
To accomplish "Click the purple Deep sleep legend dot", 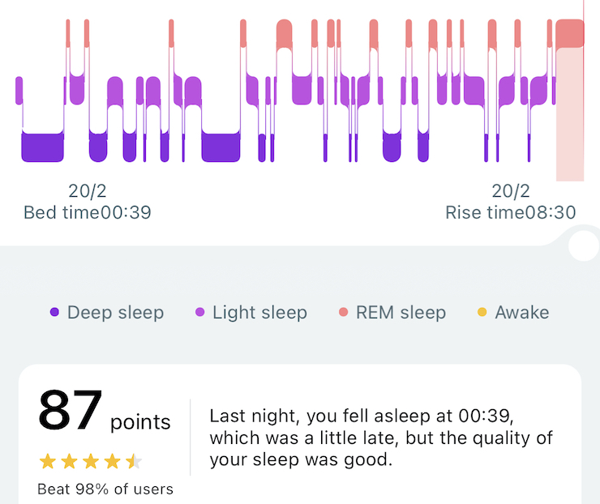I will pyautogui.click(x=54, y=313).
